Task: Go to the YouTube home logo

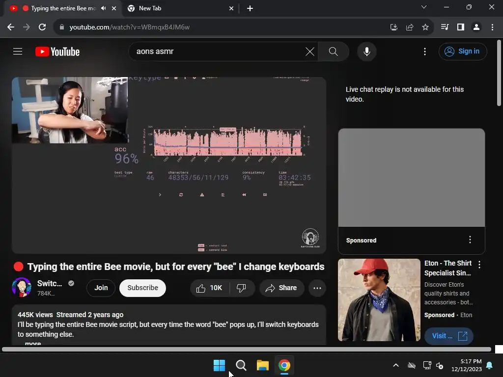Action: tap(57, 52)
